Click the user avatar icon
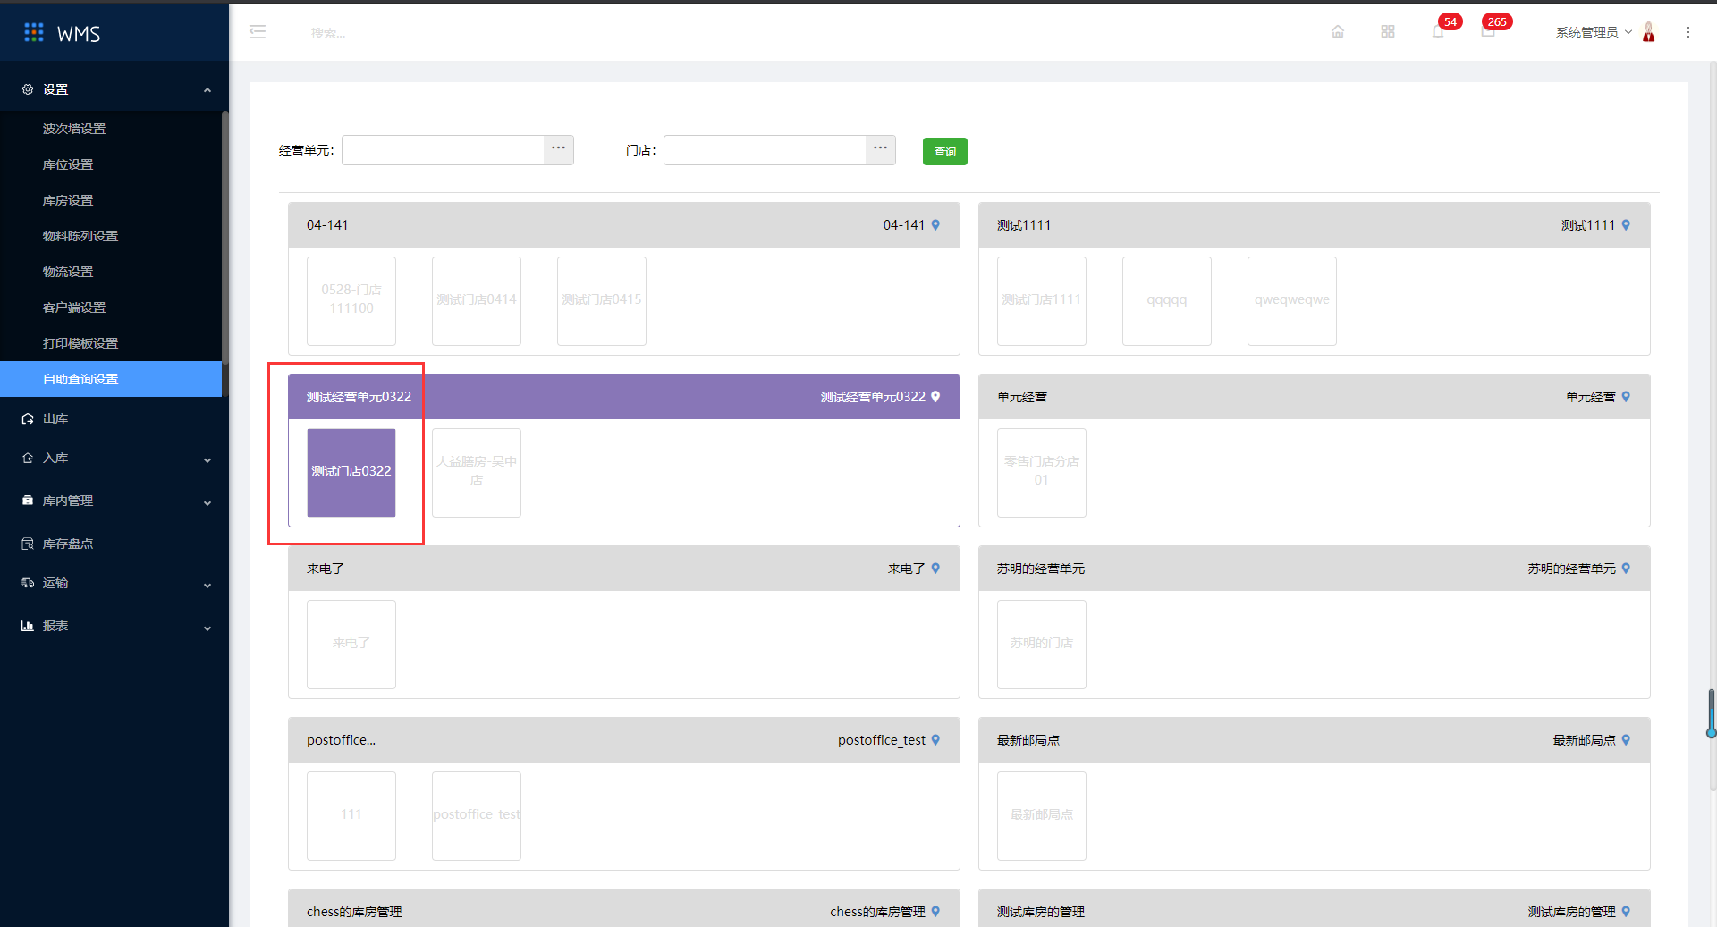The width and height of the screenshot is (1717, 927). point(1649,32)
